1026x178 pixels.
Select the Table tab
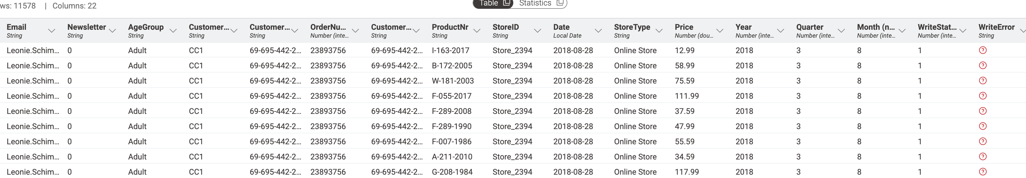489,3
